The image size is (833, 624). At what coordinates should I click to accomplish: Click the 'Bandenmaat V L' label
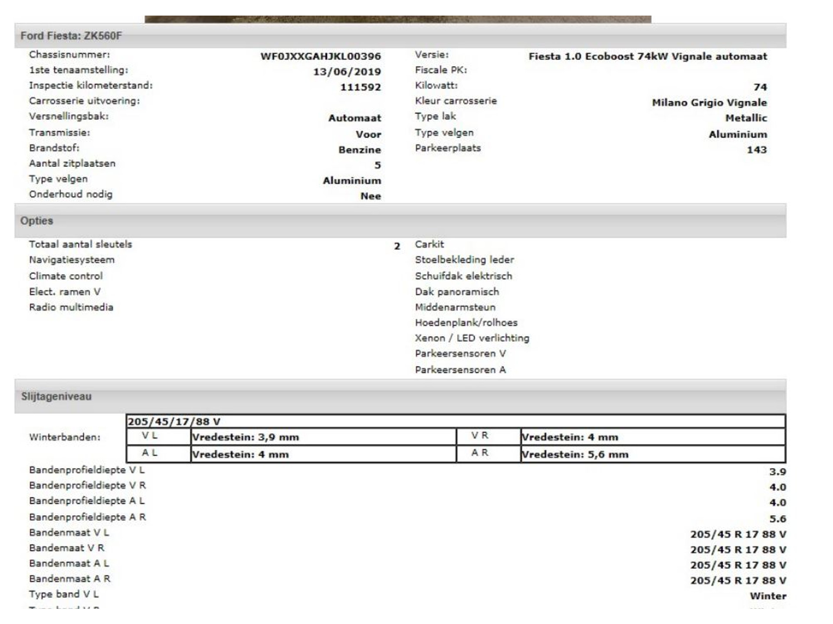[x=69, y=533]
